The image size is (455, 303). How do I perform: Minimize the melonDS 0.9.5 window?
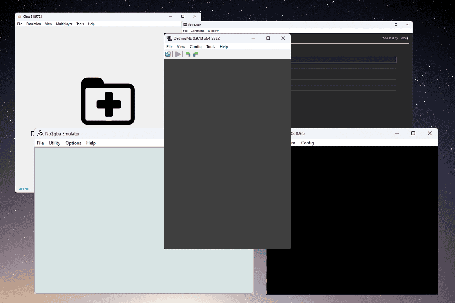(397, 133)
